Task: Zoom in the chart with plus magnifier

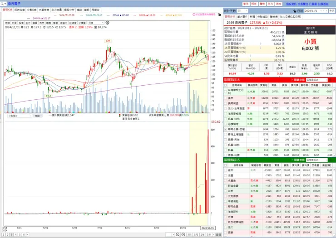Action: coord(183,234)
